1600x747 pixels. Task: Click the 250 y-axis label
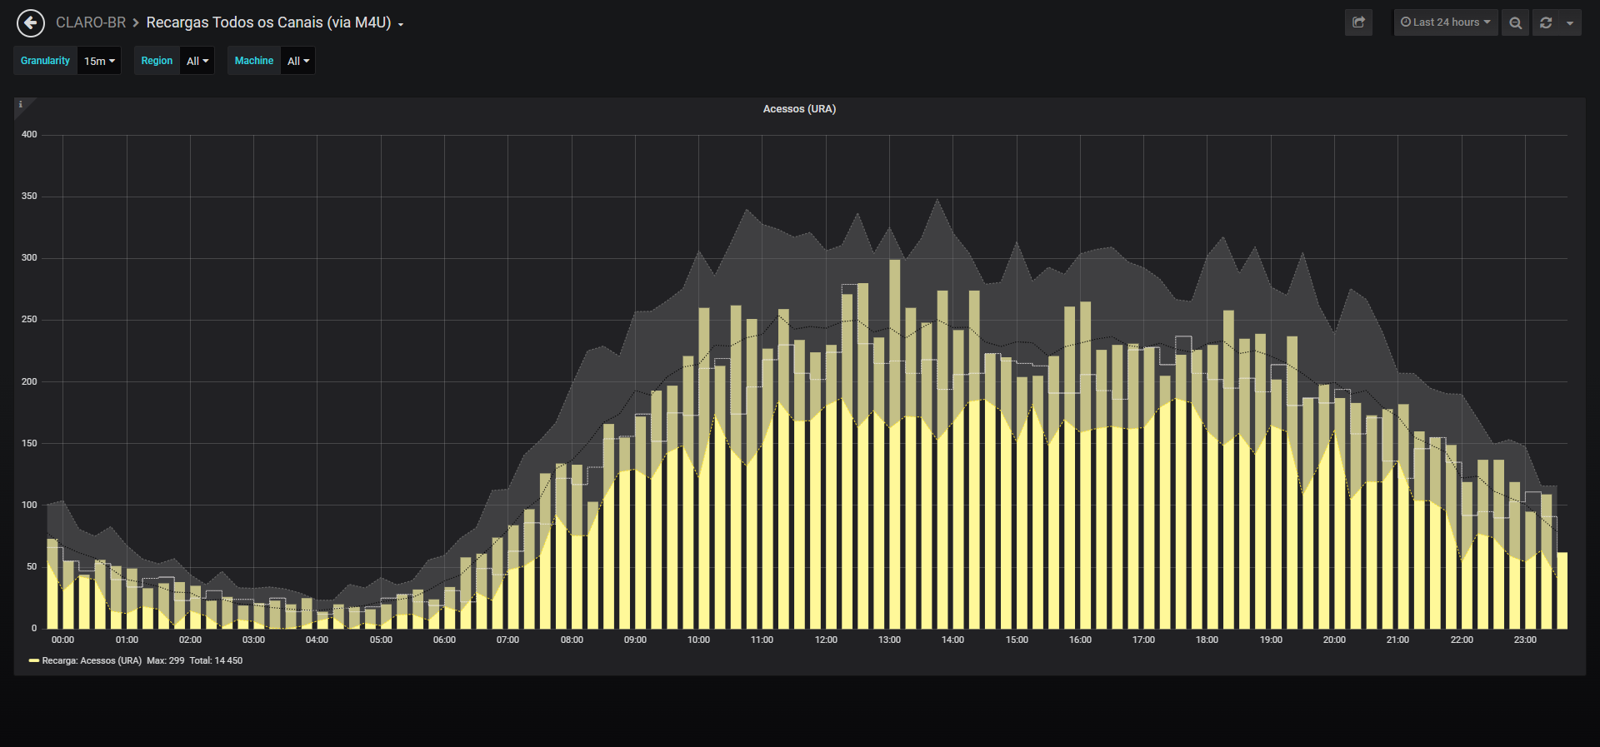point(29,319)
